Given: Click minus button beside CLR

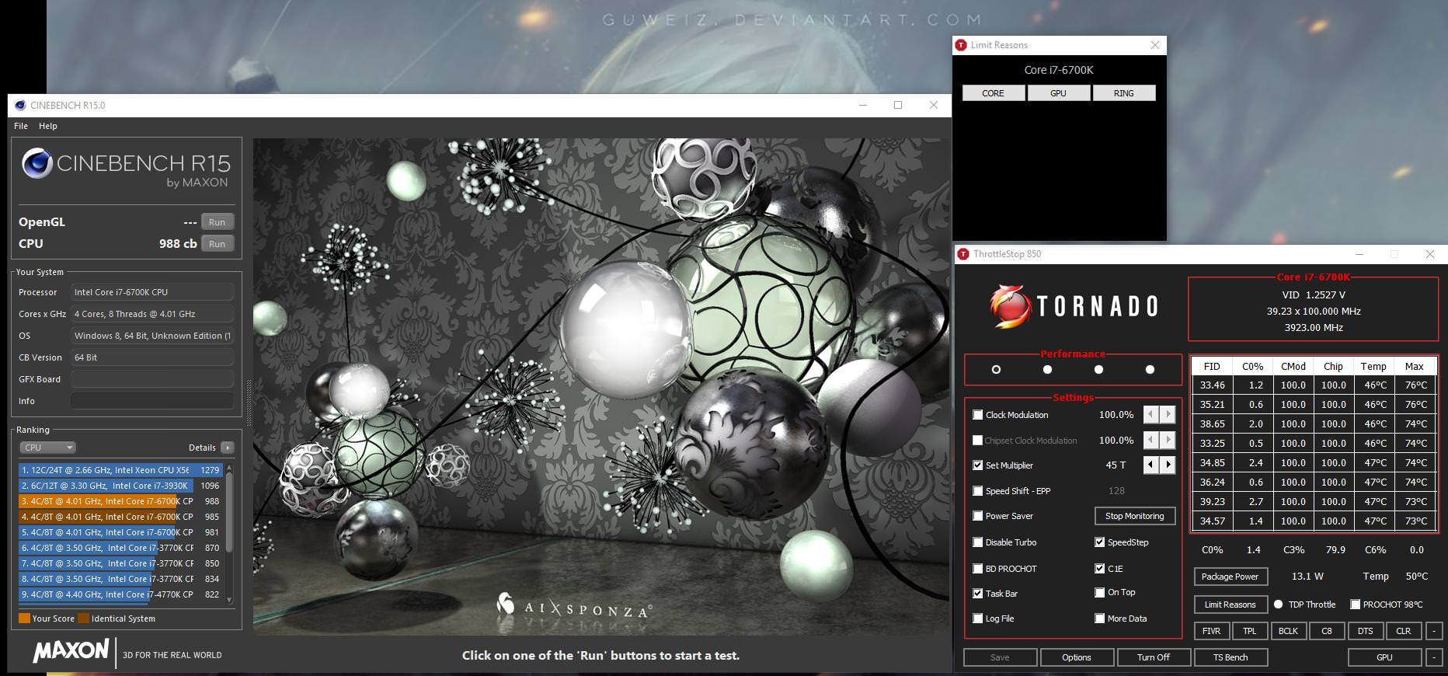Looking at the screenshot, I should tap(1434, 631).
